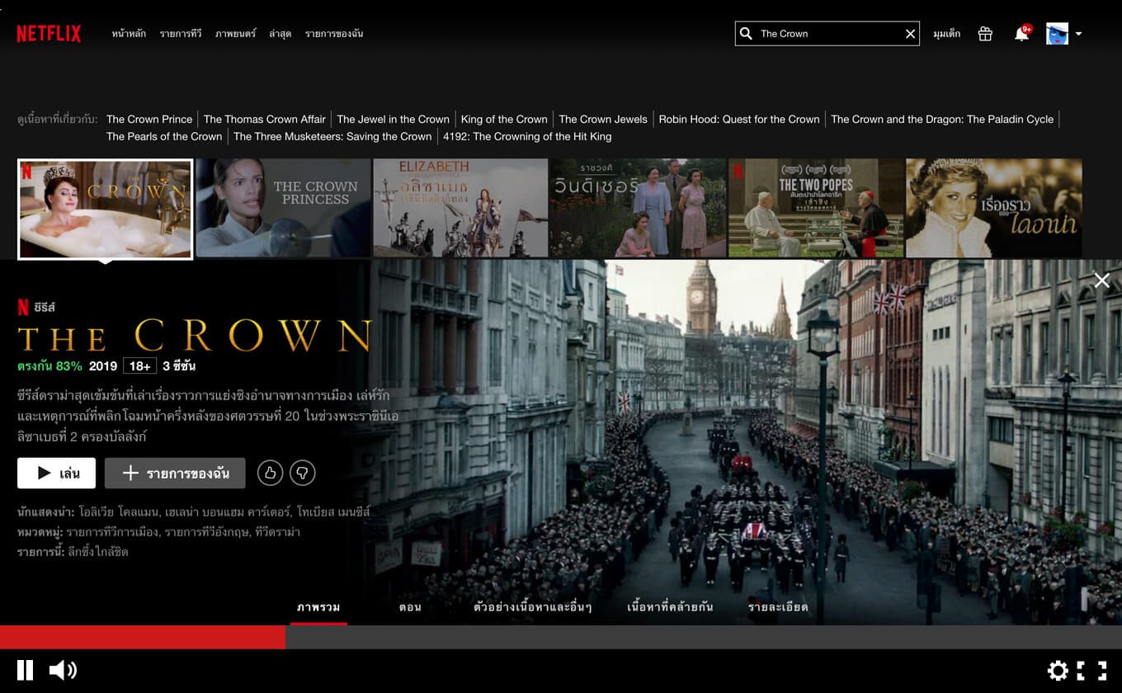This screenshot has height=693, width=1122.
Task: Select the Windsors thumbnail
Action: [638, 208]
